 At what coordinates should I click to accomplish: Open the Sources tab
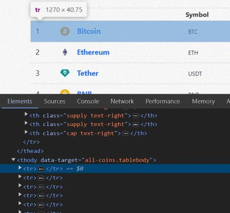point(54,101)
